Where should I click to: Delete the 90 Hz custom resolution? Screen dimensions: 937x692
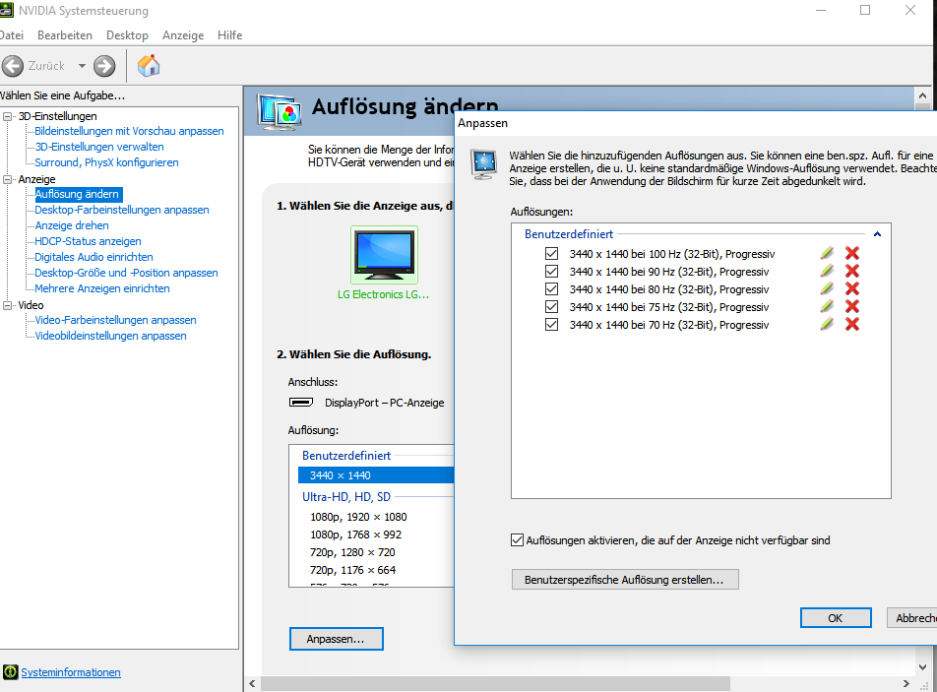pyautogui.click(x=852, y=272)
